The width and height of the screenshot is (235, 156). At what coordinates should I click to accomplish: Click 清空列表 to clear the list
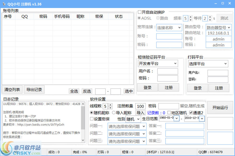point(12,89)
